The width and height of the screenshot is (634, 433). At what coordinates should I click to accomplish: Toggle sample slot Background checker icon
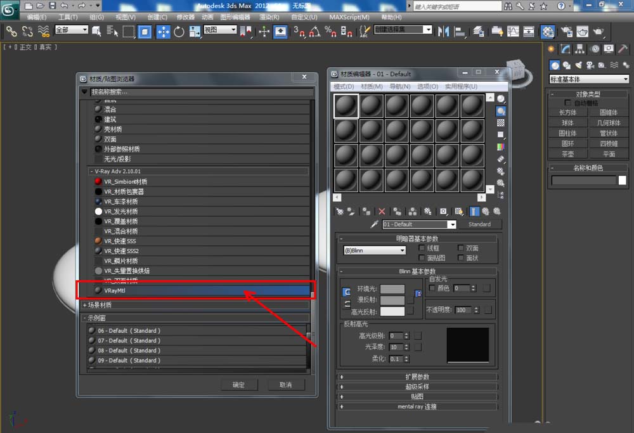click(501, 123)
